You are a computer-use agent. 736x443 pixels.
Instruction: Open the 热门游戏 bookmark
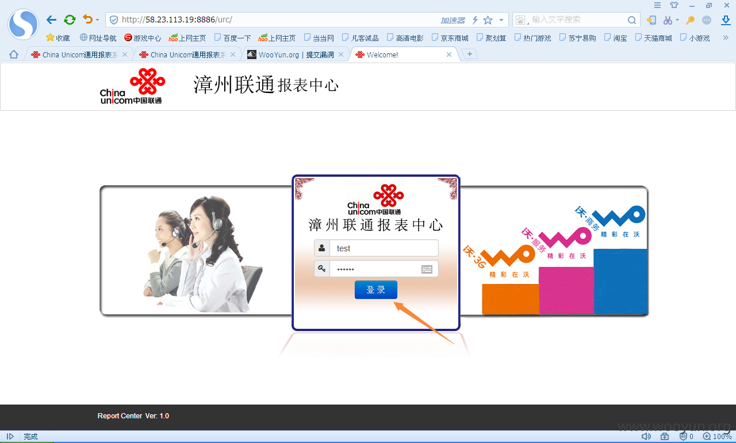[532, 38]
